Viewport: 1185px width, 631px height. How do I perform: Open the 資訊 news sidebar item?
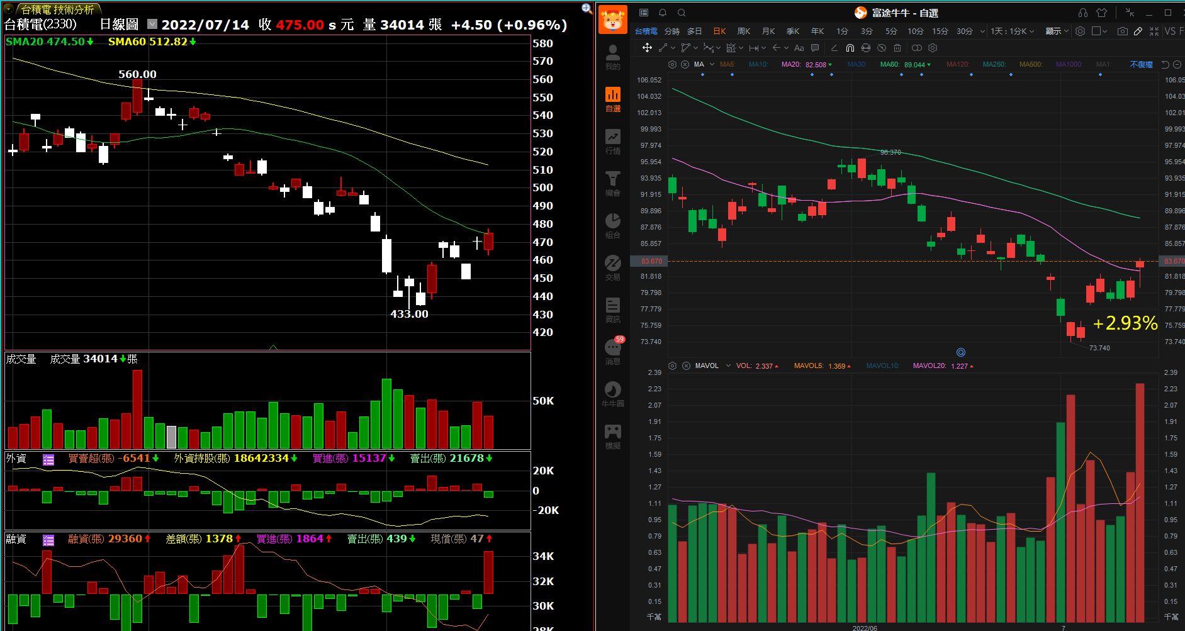(613, 310)
